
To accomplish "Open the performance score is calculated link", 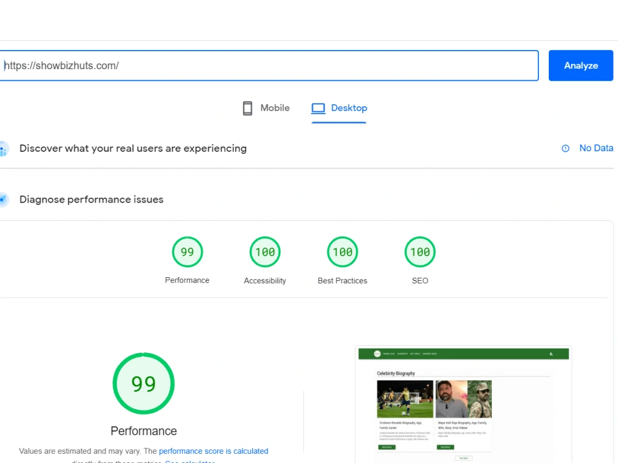I will click(x=213, y=451).
